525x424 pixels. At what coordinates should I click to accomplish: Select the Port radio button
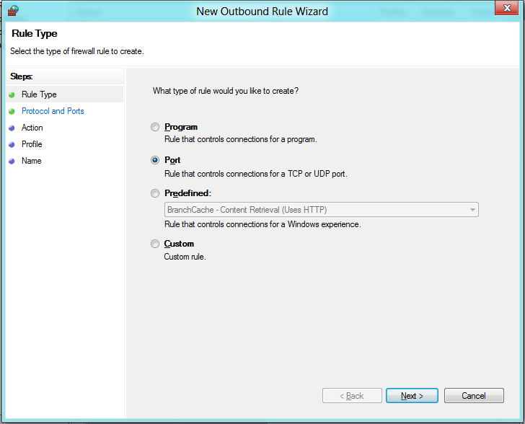155,160
